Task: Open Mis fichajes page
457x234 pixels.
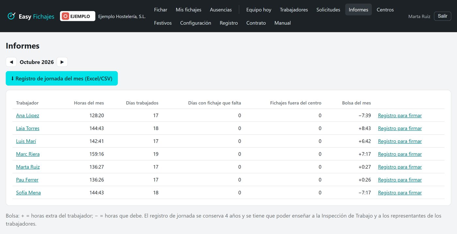Action: tap(189, 10)
